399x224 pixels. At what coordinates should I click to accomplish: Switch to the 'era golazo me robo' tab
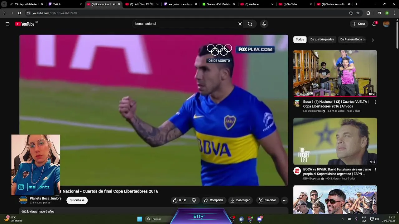(180, 4)
